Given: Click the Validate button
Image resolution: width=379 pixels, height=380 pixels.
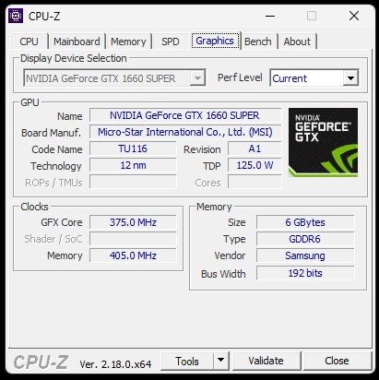Looking at the screenshot, I should (x=266, y=361).
